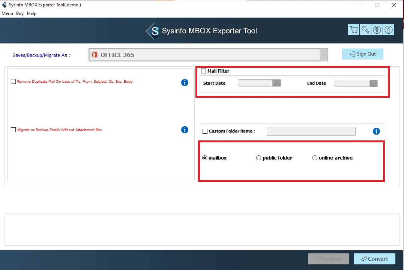Show info for Custom Folder Name
404x270 pixels.
[x=376, y=131]
